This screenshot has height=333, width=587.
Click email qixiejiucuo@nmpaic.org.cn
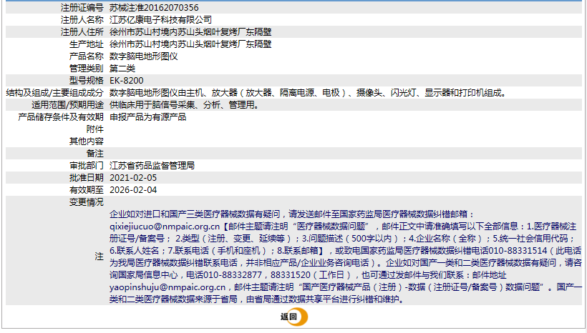[x=165, y=227]
